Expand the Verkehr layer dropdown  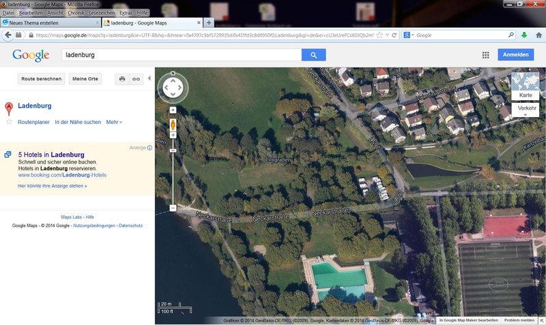526,110
